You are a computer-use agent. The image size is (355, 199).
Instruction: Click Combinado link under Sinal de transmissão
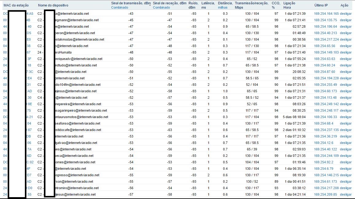point(119,7)
